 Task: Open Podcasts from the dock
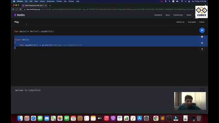[113, 118]
